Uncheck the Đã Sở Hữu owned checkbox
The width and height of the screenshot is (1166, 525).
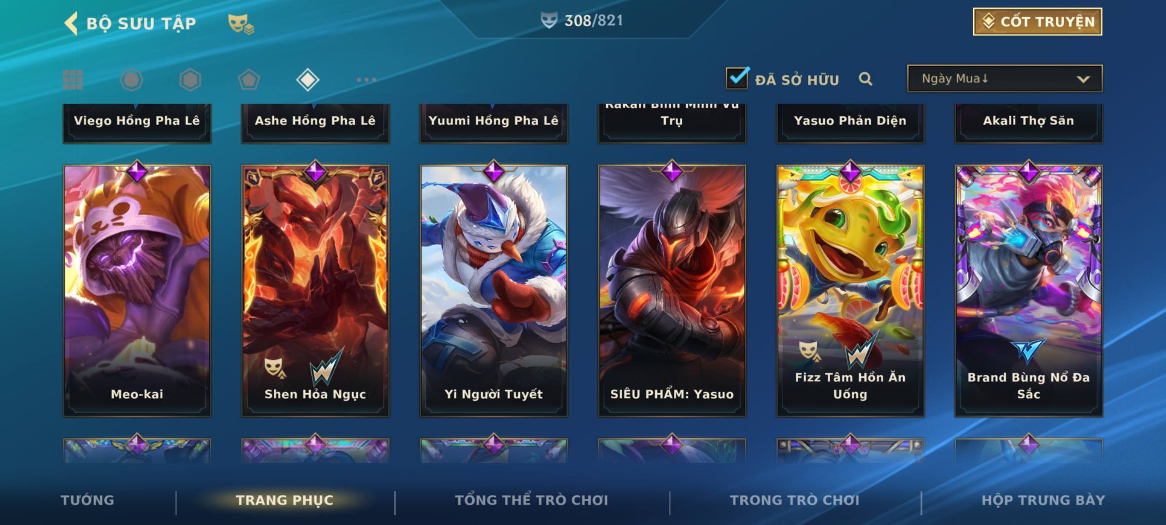point(737,78)
